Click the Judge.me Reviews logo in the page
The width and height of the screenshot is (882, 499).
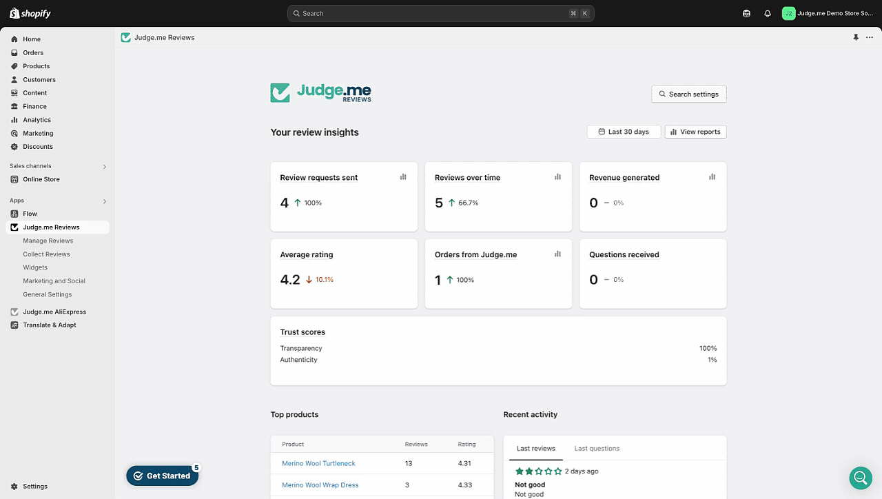(321, 93)
